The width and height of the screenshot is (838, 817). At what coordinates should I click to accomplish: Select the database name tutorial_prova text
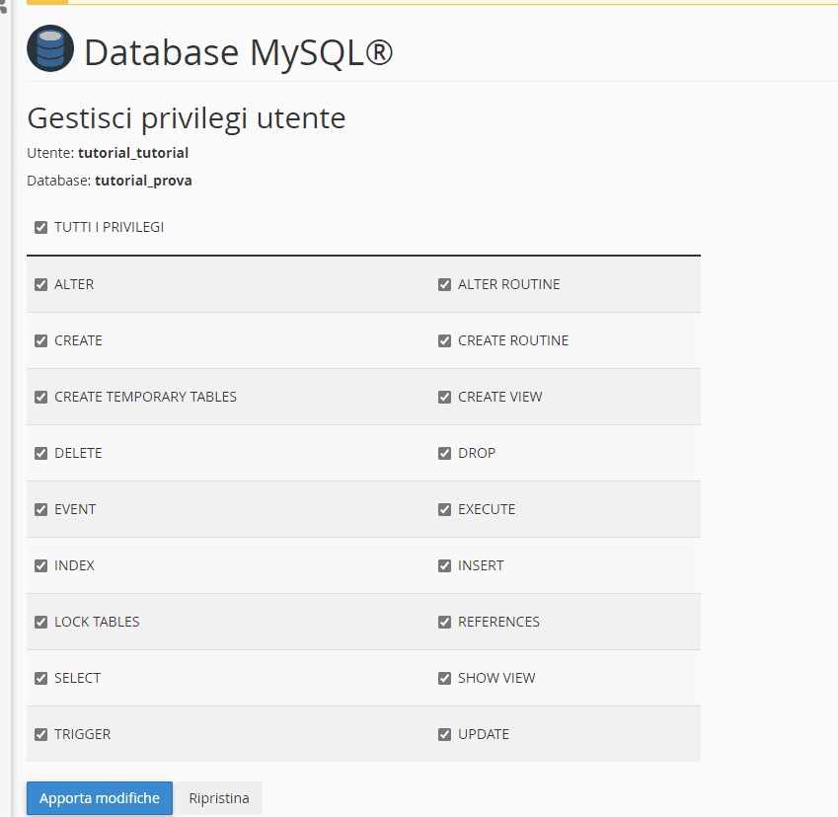pos(143,181)
